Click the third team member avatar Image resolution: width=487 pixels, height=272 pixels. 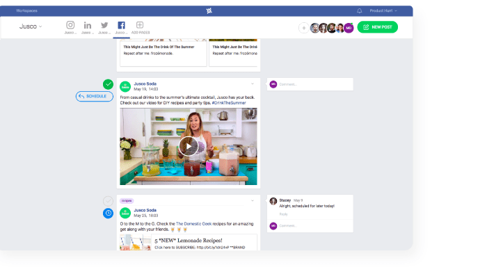[332, 28]
